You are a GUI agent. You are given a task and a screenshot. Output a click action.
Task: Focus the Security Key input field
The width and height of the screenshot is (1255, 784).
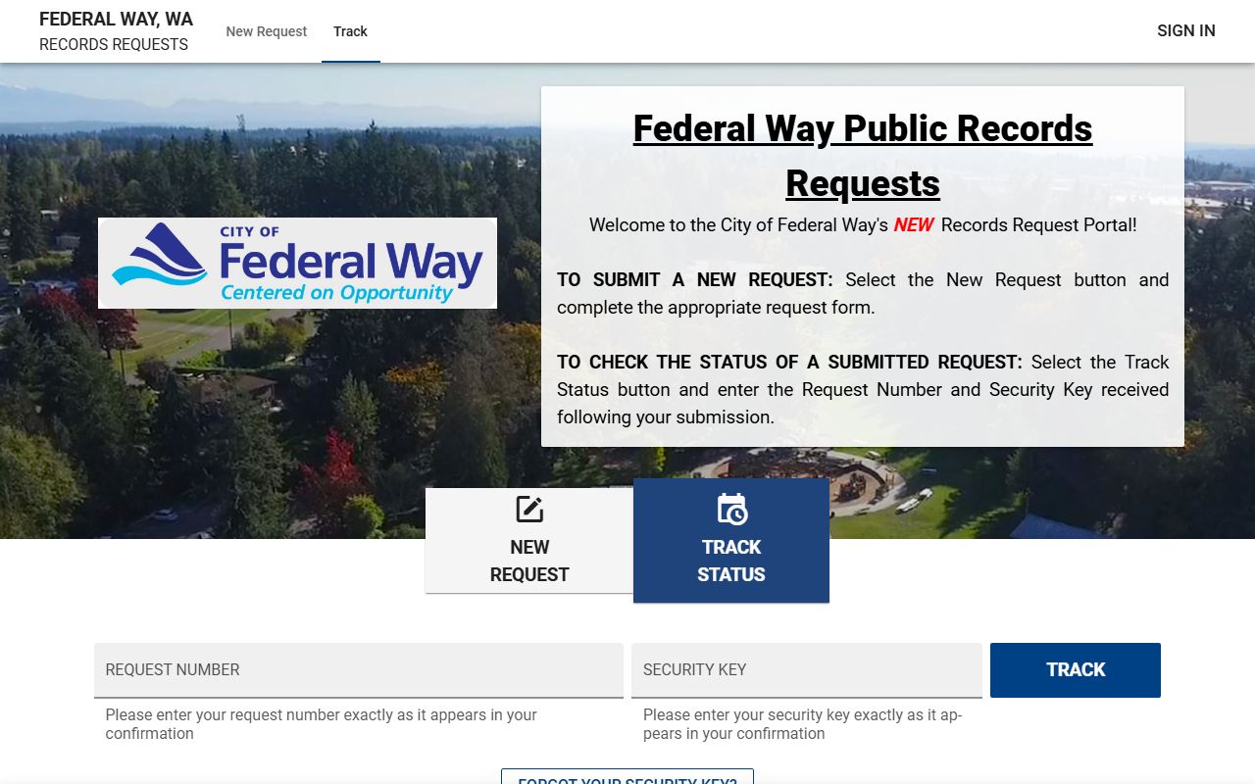click(807, 670)
